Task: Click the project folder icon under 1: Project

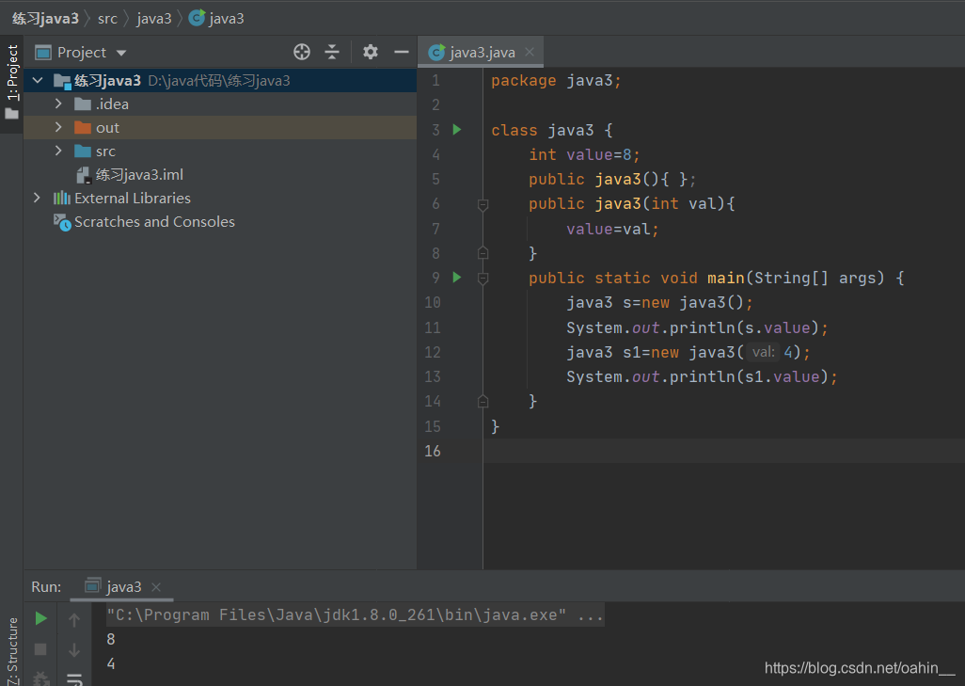Action: coord(11,114)
